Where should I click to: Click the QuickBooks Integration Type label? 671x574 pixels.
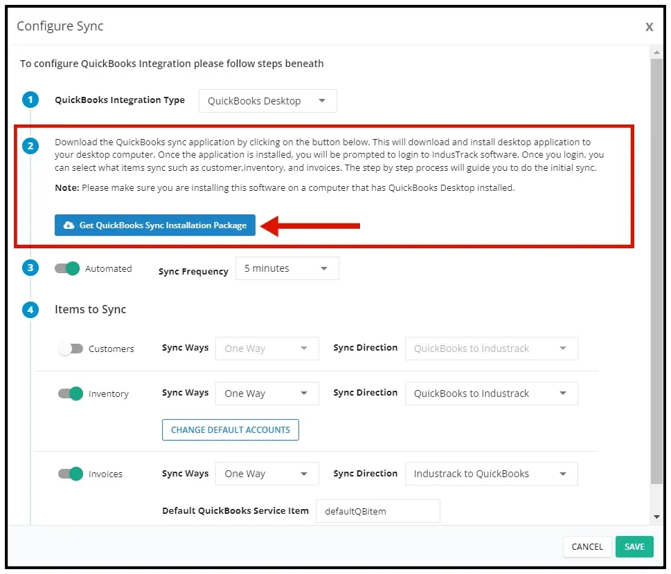(x=120, y=100)
